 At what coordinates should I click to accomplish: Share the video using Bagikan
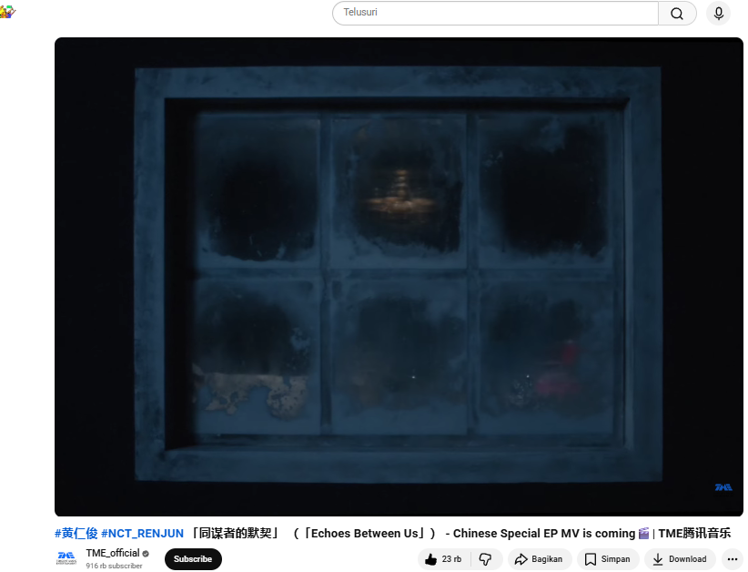coord(540,559)
